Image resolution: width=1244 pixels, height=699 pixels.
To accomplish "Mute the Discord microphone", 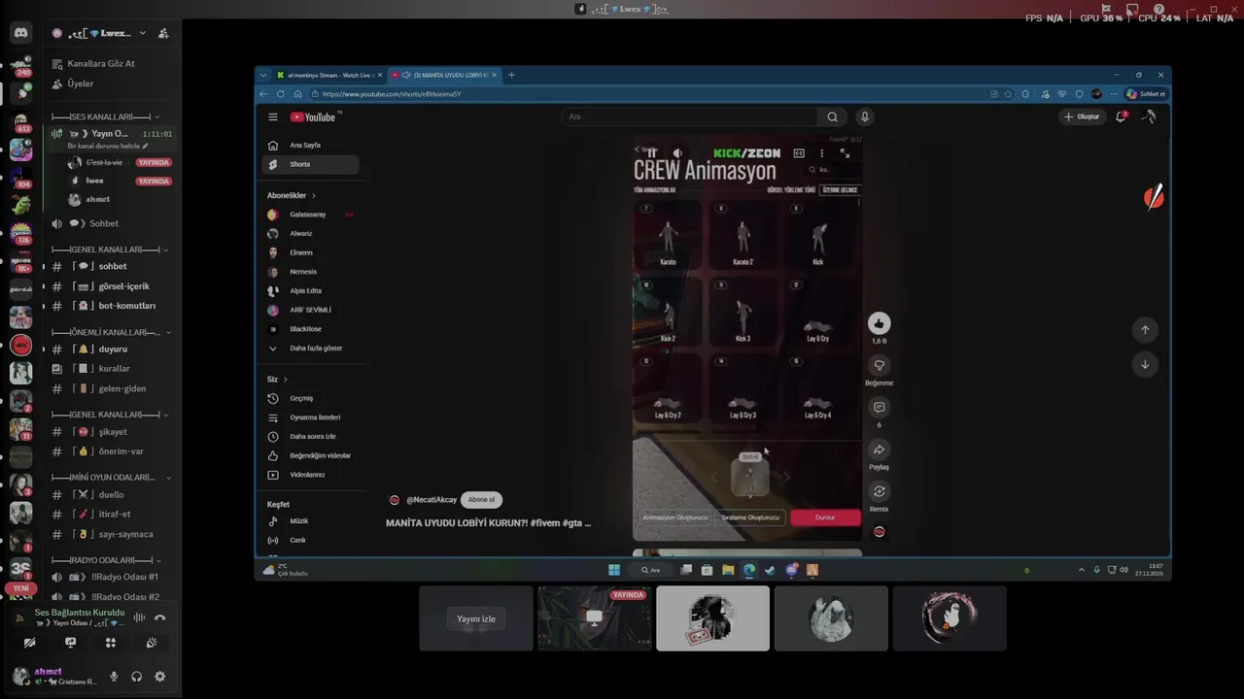I will click(x=114, y=677).
